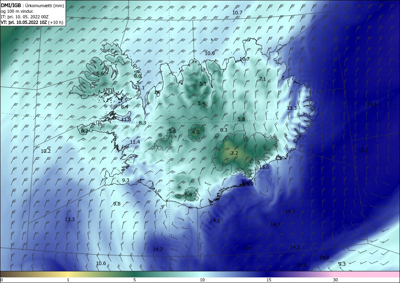Click the value 11.4 on the west coast
The width and height of the screenshot is (400, 283).
(135, 142)
